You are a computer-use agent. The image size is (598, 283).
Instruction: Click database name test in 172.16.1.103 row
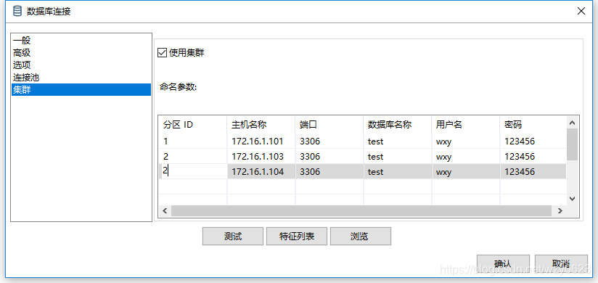(x=398, y=156)
